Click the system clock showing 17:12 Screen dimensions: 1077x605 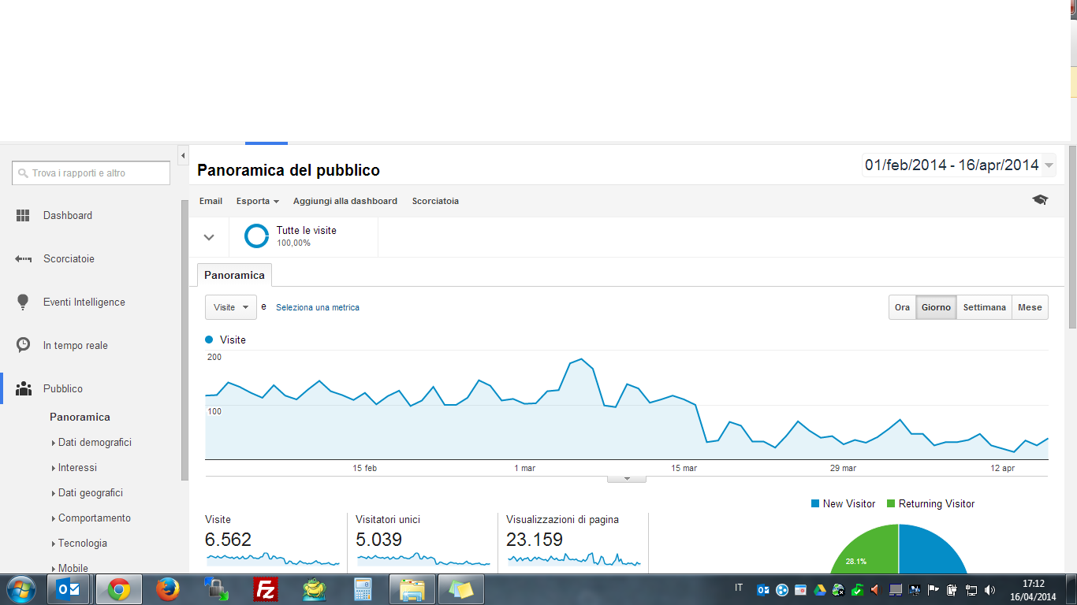coord(1033,584)
